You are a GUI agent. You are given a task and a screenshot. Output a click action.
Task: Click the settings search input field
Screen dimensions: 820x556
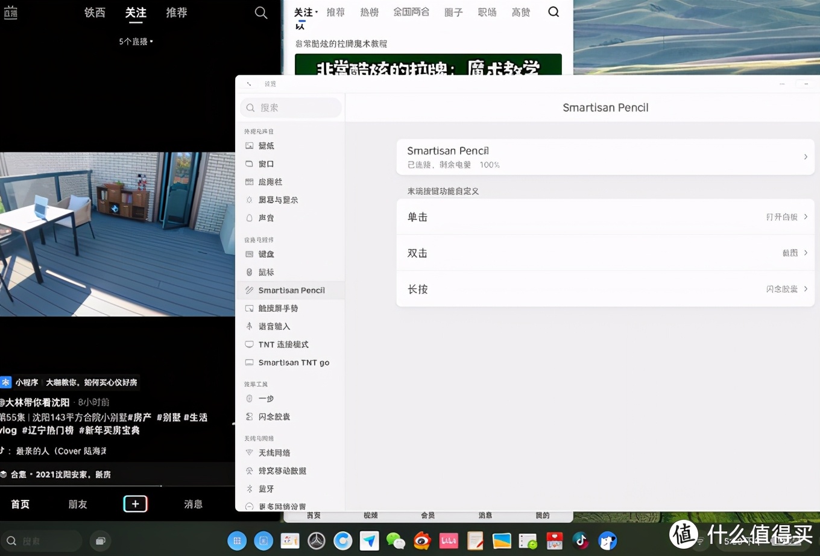point(291,107)
